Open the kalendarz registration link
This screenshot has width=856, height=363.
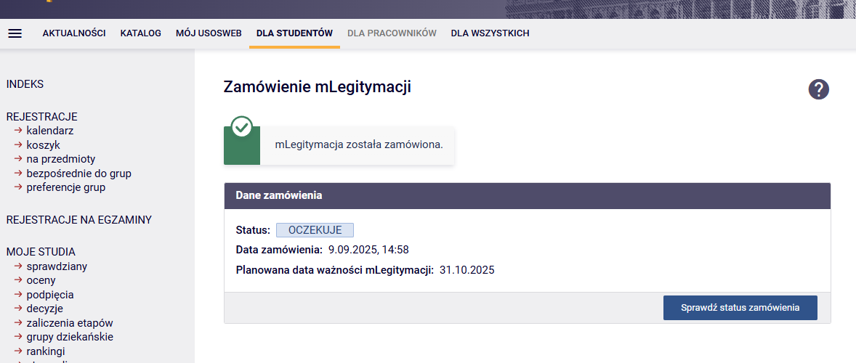tap(49, 131)
